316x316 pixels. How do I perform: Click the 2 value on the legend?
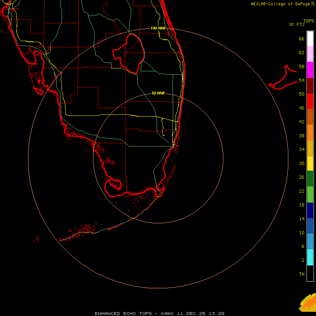click(303, 260)
